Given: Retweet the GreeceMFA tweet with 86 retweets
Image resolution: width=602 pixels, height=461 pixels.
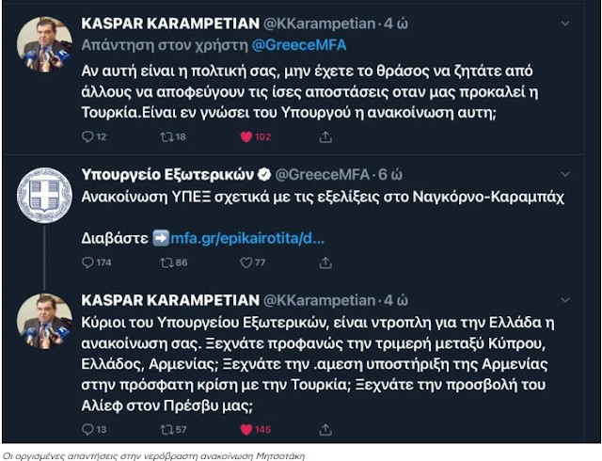Looking at the screenshot, I should (168, 262).
